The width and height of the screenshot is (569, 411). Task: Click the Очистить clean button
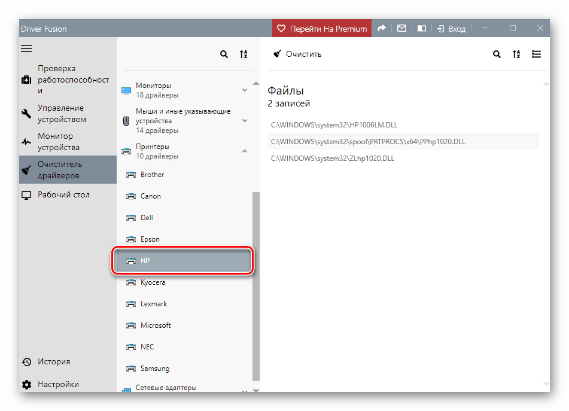click(297, 54)
